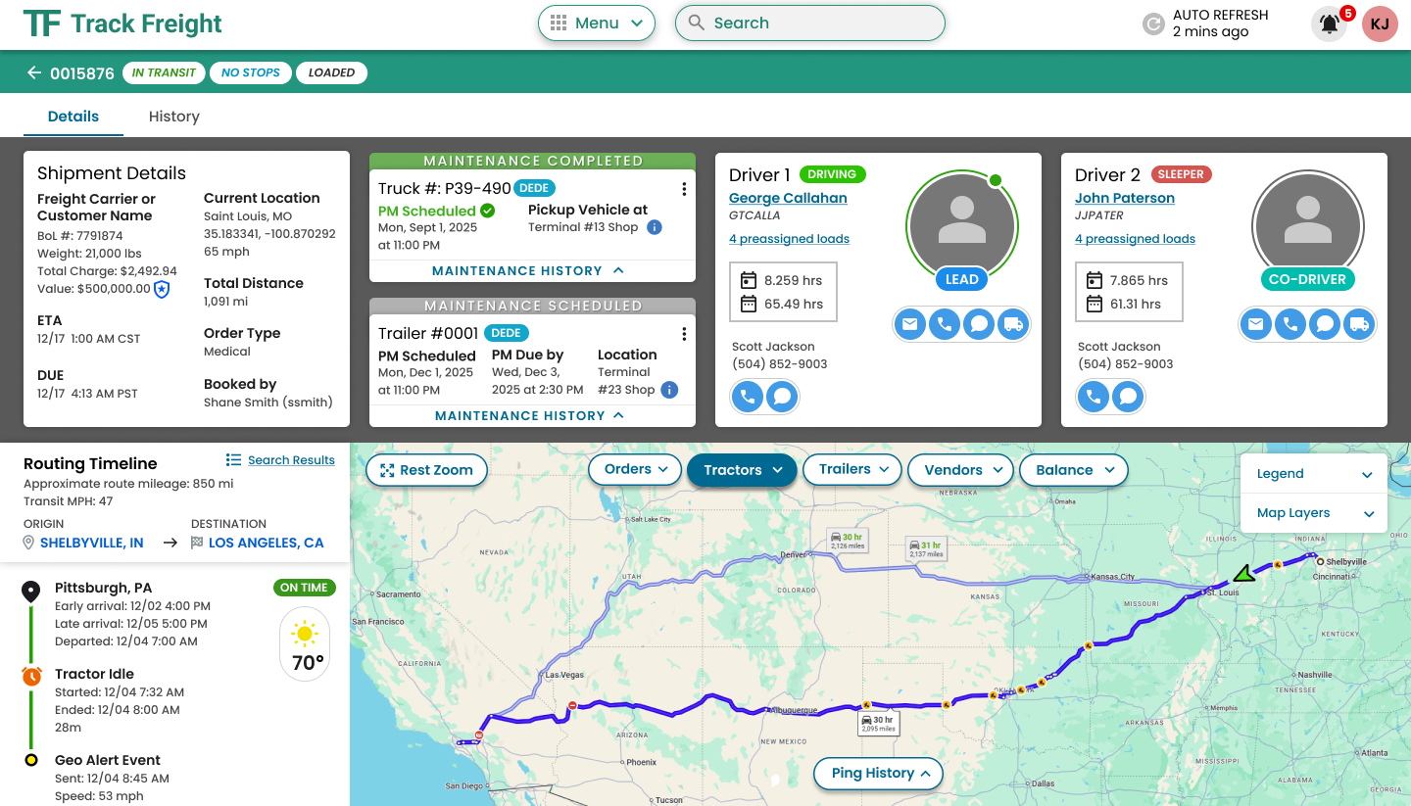
Task: Click chat icon below Scott Jackson's number
Action: (x=780, y=397)
